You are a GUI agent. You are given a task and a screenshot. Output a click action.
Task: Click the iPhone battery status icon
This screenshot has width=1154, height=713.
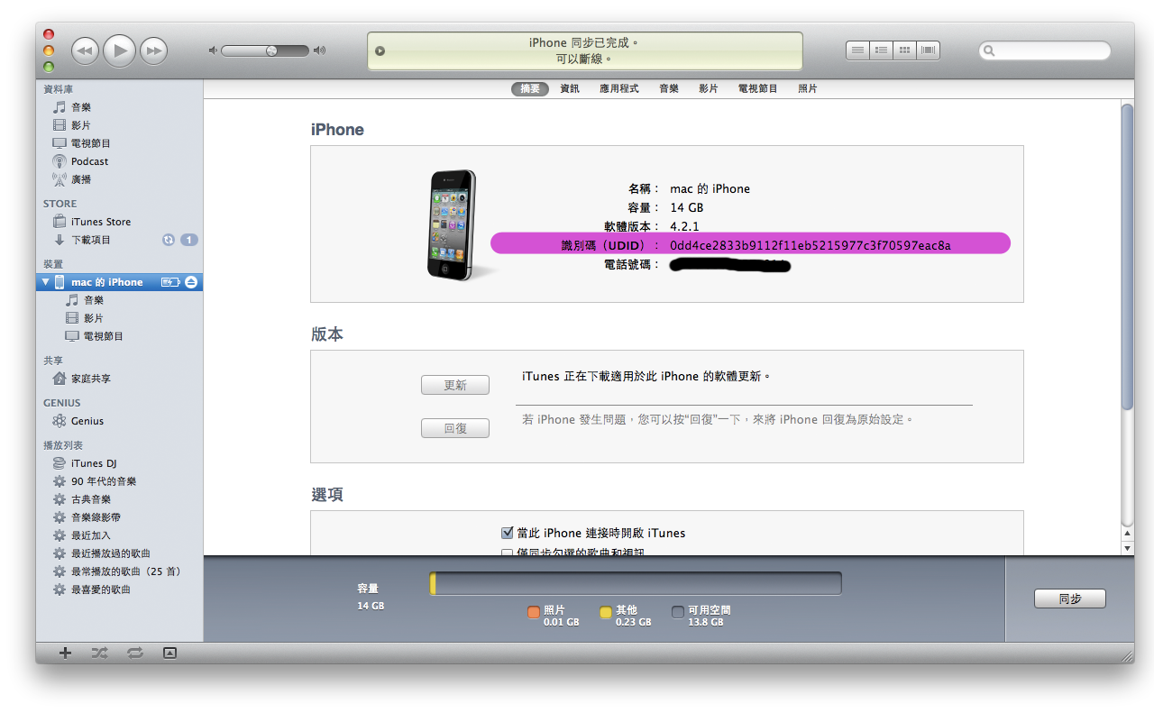[x=170, y=282]
